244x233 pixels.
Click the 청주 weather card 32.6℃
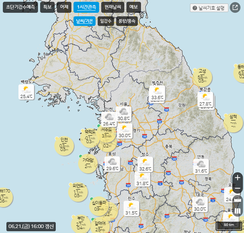click(145, 164)
